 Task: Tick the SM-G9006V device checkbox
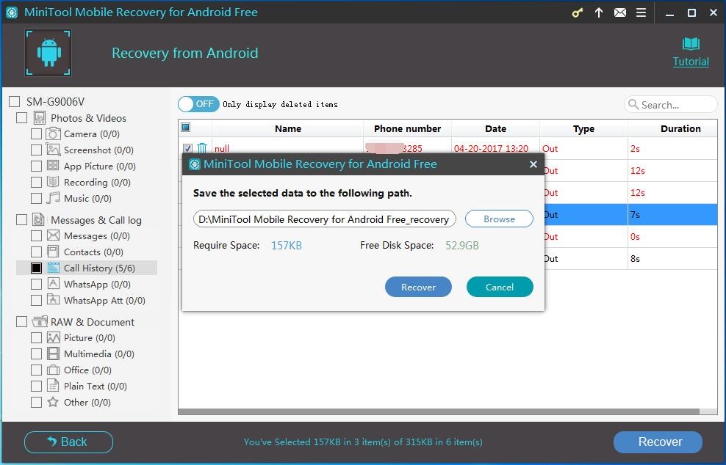14,102
